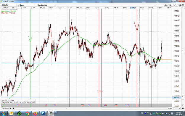
Task: Click the system clock showing 2:47
Action: 178,114
